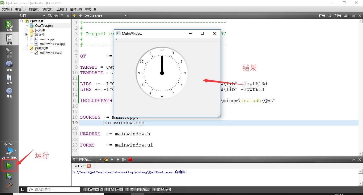Select main.cpp in the project tree
363x195 pixels.
pyautogui.click(x=44, y=39)
